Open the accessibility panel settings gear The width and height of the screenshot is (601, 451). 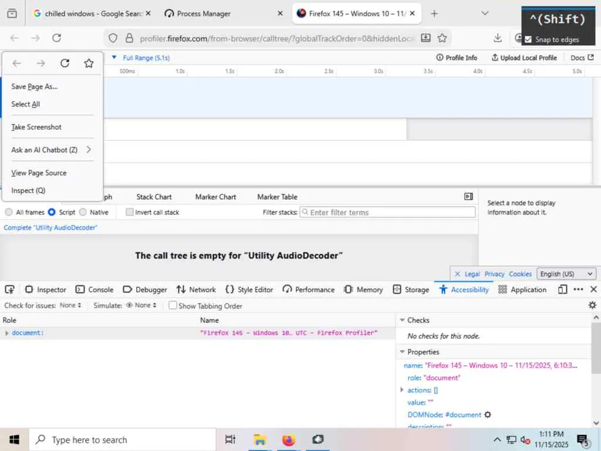(x=592, y=305)
